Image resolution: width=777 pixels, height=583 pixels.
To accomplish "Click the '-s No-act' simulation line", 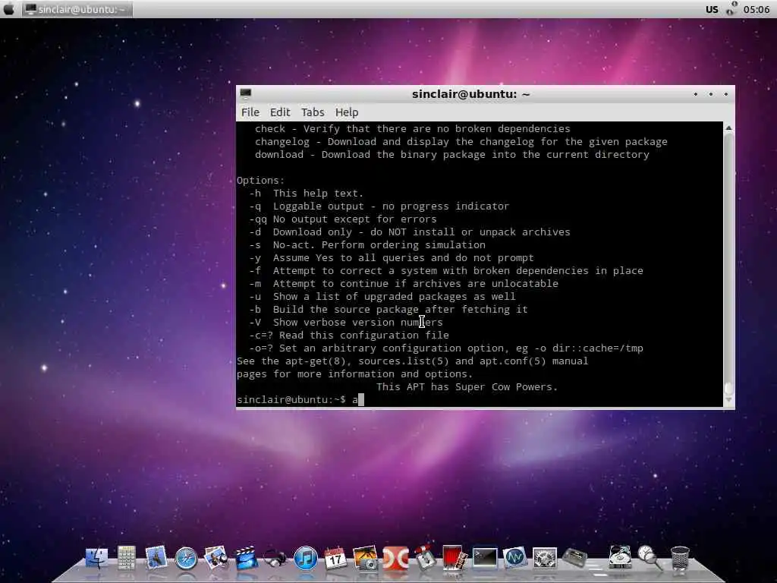I will click(367, 245).
